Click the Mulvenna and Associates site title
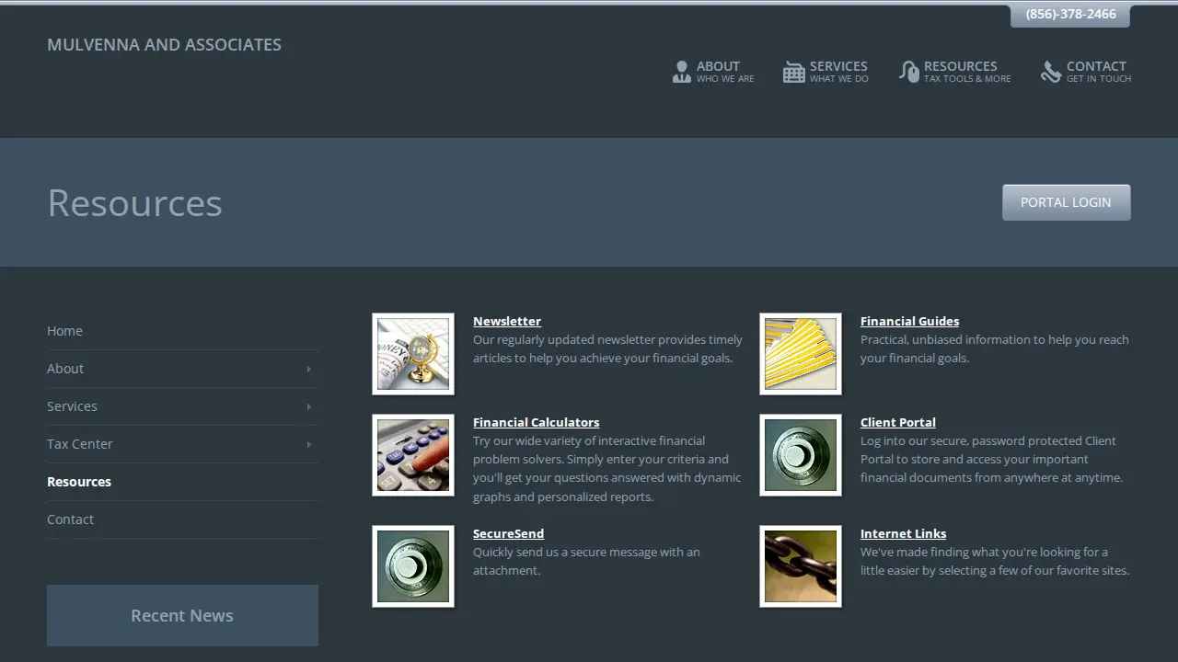 [x=164, y=44]
